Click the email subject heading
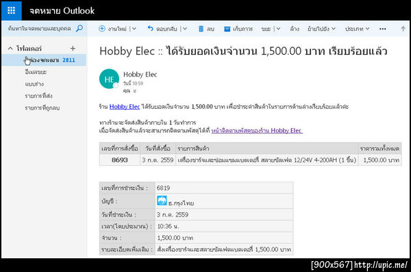Viewport: 411px width, 272px height. pos(243,51)
